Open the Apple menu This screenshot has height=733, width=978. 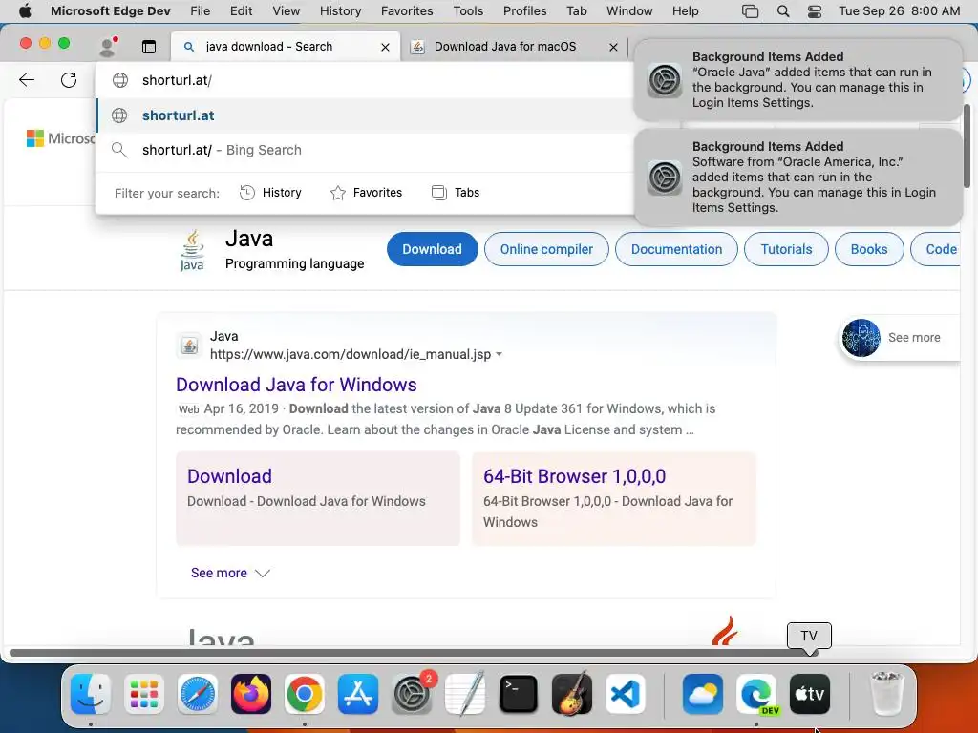point(25,10)
